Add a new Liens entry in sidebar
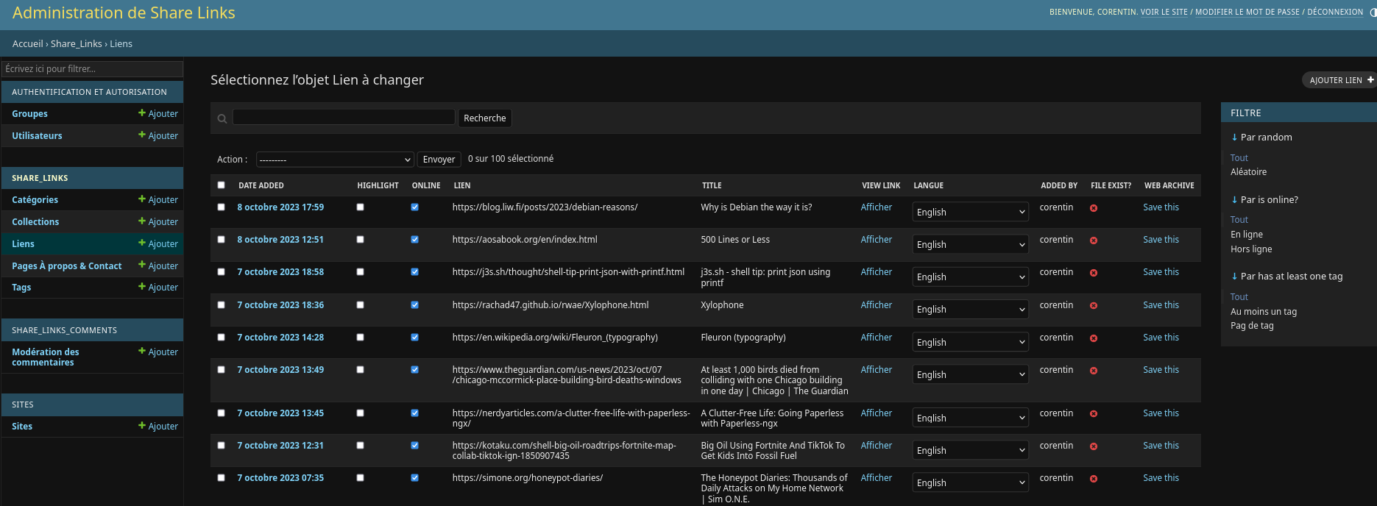The image size is (1377, 506). pos(158,244)
